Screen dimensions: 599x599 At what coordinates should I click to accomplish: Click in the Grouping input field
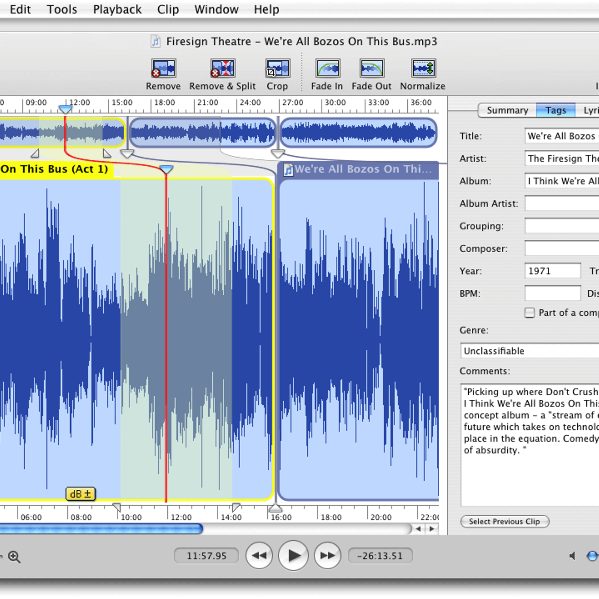click(562, 226)
